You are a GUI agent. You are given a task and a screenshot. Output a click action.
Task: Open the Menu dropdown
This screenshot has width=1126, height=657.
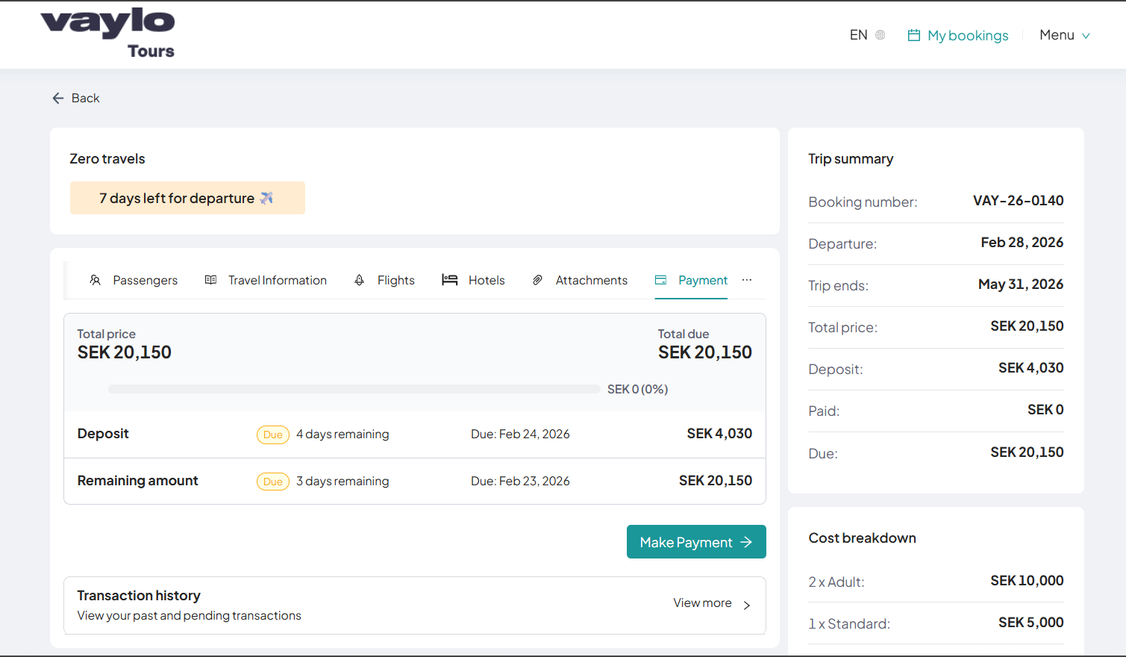(x=1064, y=34)
